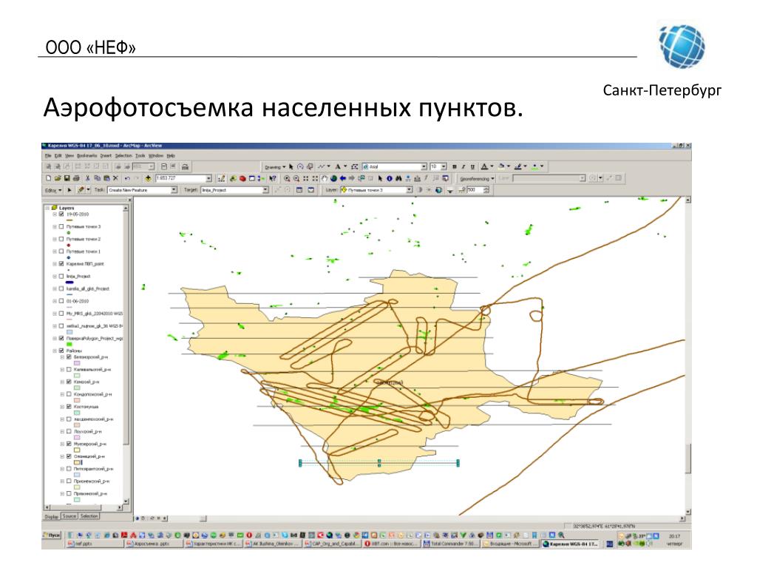This screenshot has width=757, height=568.
Task: Click the Full Extent globe icon
Action: pos(333,178)
